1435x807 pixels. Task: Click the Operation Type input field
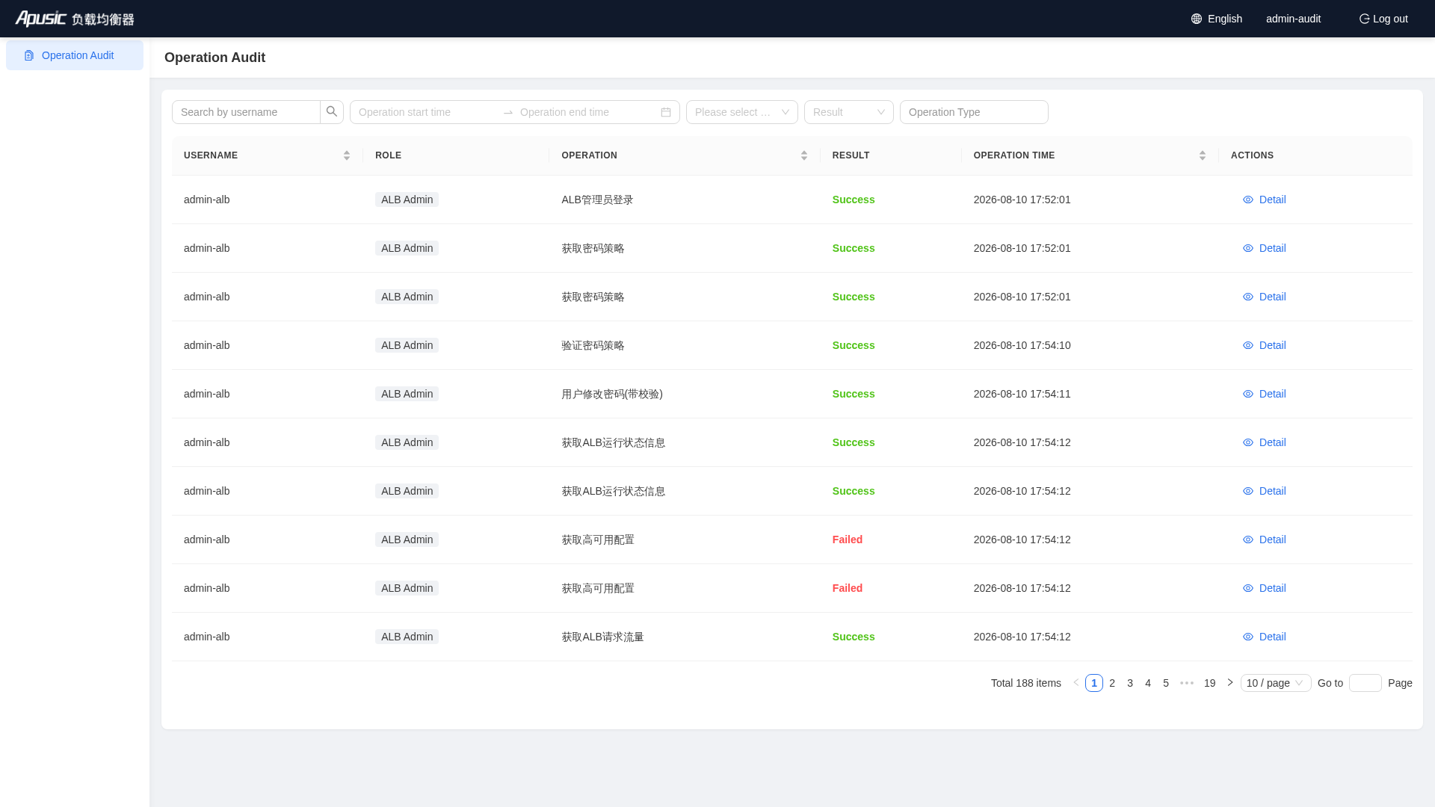pyautogui.click(x=974, y=112)
